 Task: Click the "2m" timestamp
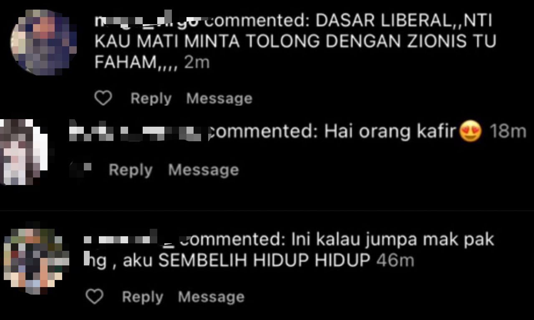click(196, 62)
